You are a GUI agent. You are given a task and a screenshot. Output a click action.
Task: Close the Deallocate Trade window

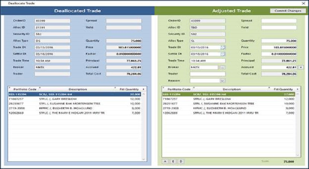coord(303,3)
